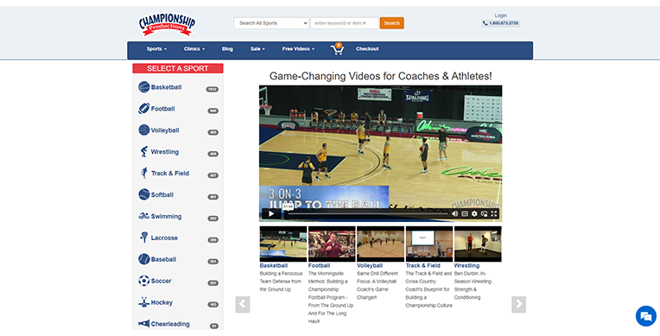Go to the Blog page
This screenshot has width=660, height=336.
coord(227,49)
